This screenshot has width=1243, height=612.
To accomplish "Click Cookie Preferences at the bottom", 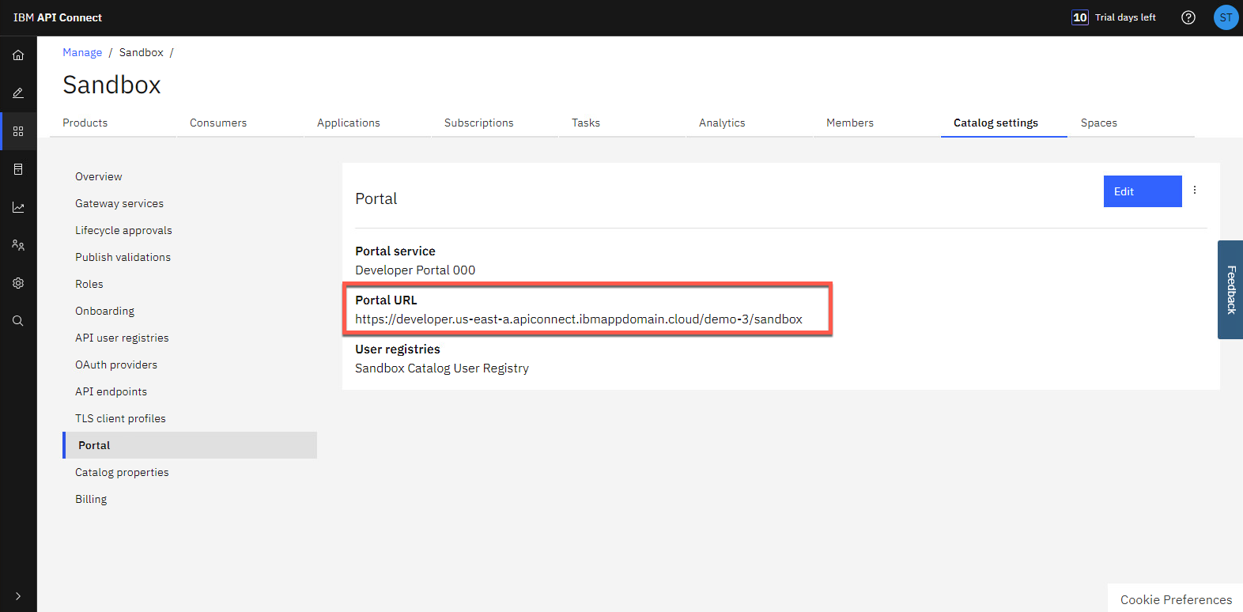I will (1176, 599).
